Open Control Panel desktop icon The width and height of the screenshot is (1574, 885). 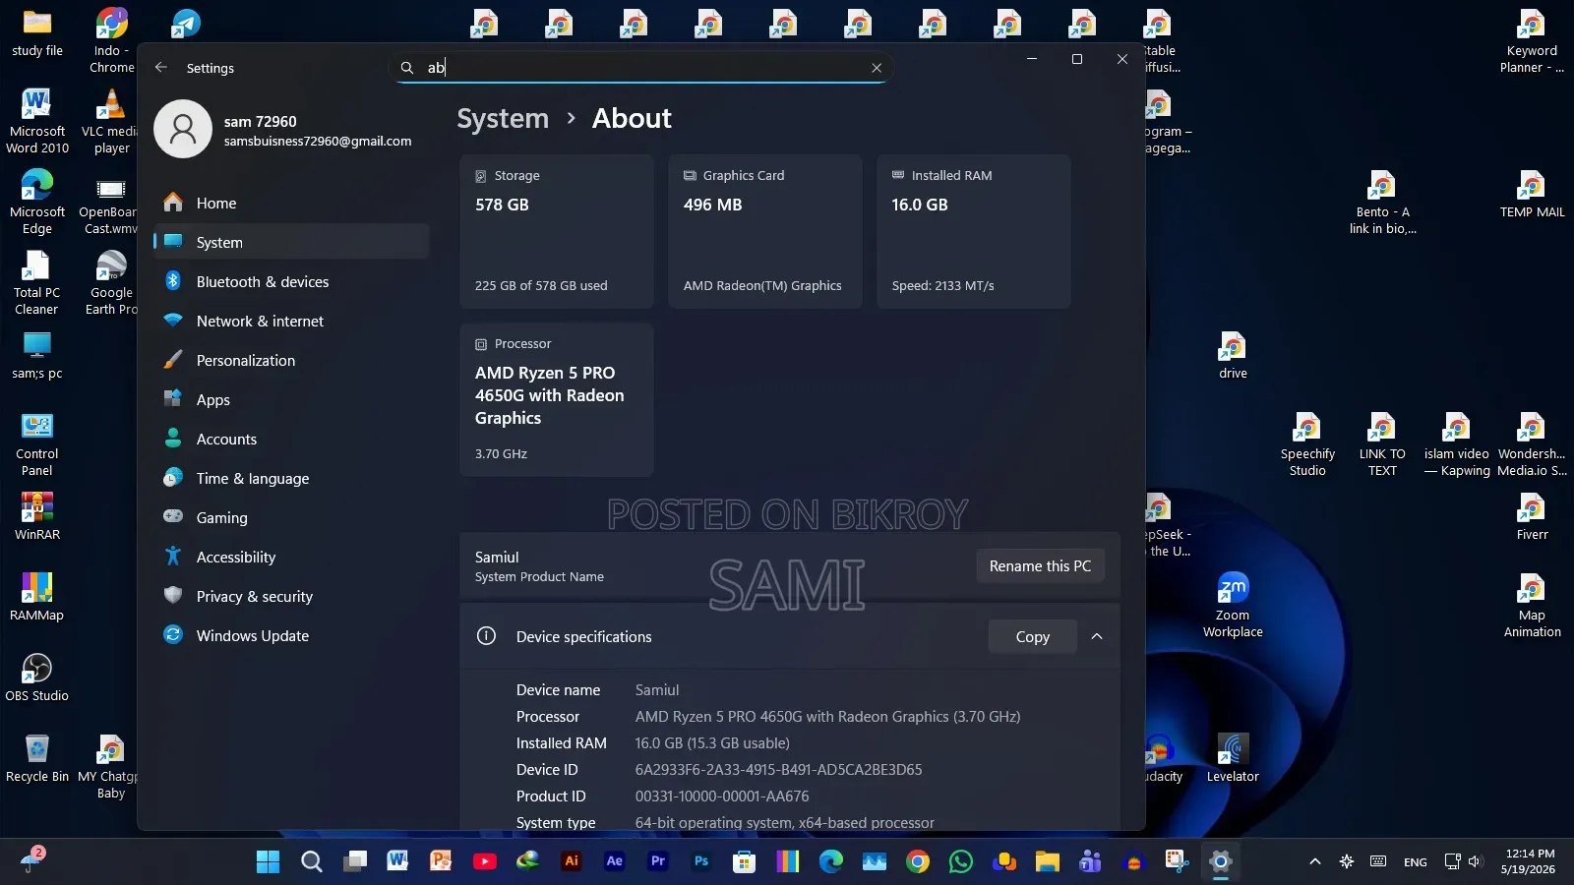click(37, 444)
